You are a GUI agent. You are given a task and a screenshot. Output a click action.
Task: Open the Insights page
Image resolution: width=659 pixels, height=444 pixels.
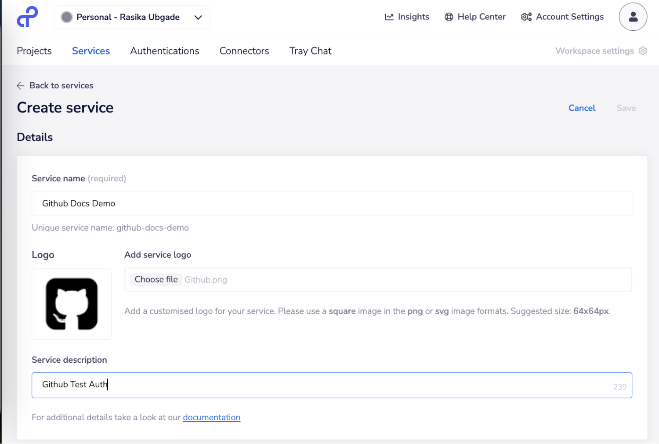(406, 17)
